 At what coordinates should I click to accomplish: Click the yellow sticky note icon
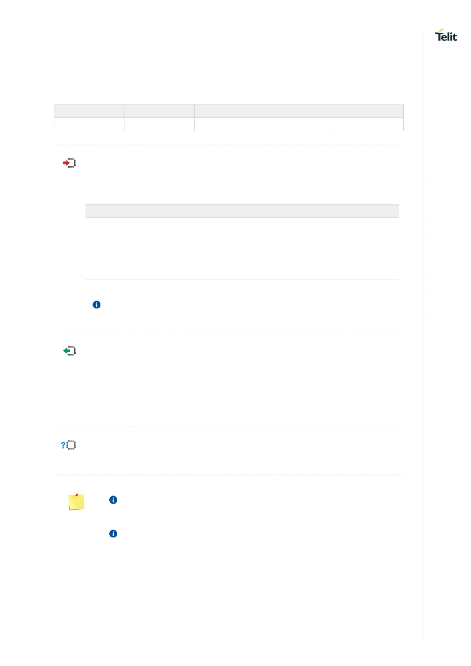tap(76, 502)
